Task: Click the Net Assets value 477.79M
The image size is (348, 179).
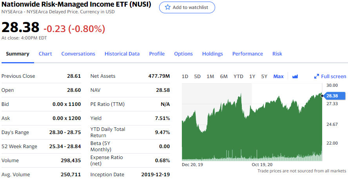Action: click(159, 76)
